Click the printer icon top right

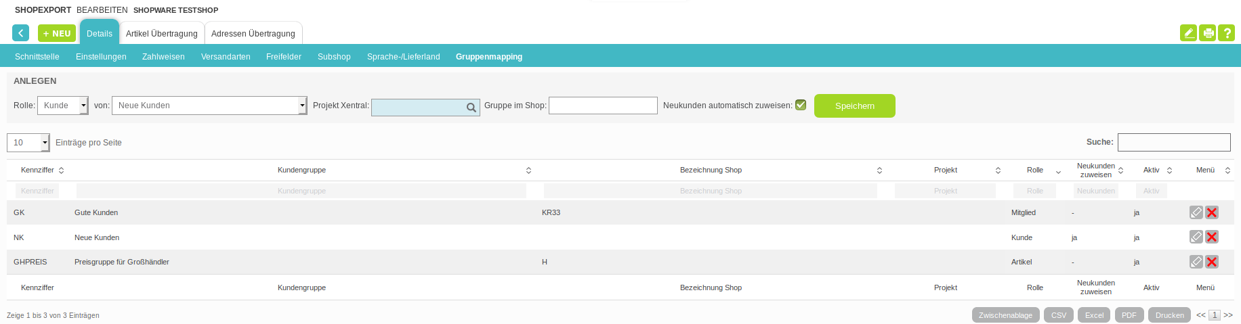pyautogui.click(x=1207, y=33)
